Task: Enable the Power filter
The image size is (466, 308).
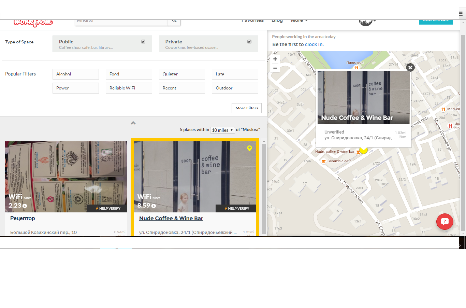Action: tap(76, 88)
